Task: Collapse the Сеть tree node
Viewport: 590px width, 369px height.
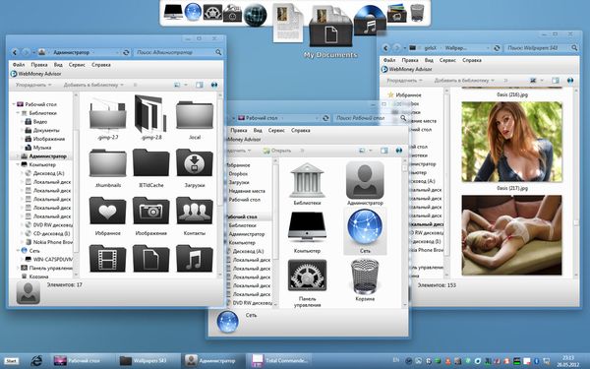Action: click(x=18, y=250)
